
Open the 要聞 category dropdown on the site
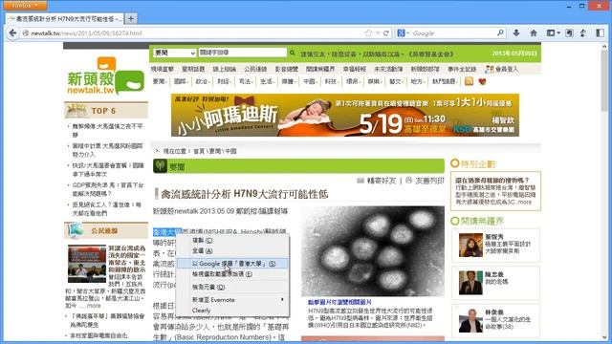point(174,53)
